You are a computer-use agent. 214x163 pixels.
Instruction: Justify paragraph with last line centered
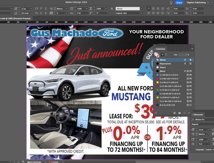point(154,13)
